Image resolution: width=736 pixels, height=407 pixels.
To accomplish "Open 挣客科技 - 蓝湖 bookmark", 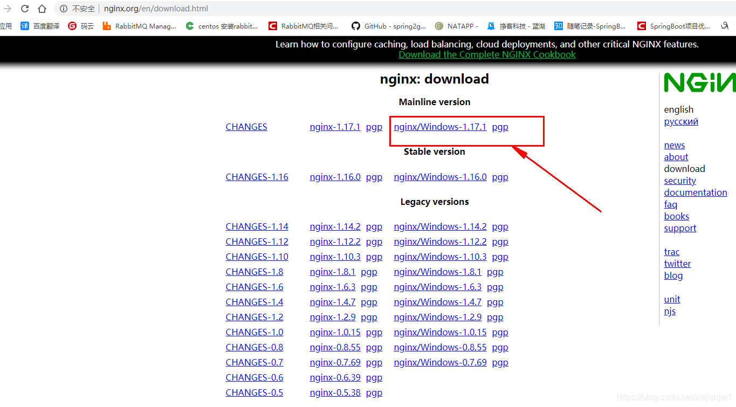I will coord(516,26).
